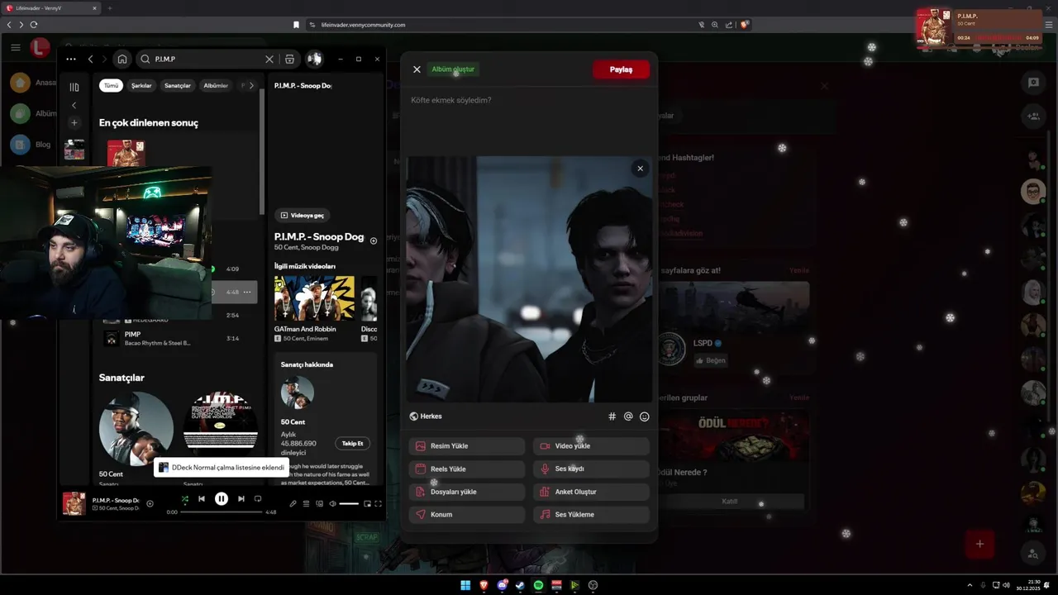Open Spotify browse icon beside search
Image resolution: width=1058 pixels, height=595 pixels.
click(x=289, y=59)
